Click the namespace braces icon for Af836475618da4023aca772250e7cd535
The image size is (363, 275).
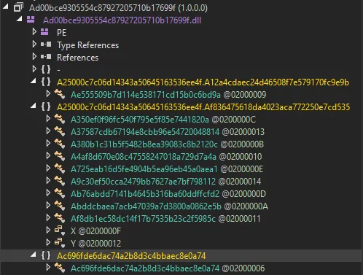(46, 106)
